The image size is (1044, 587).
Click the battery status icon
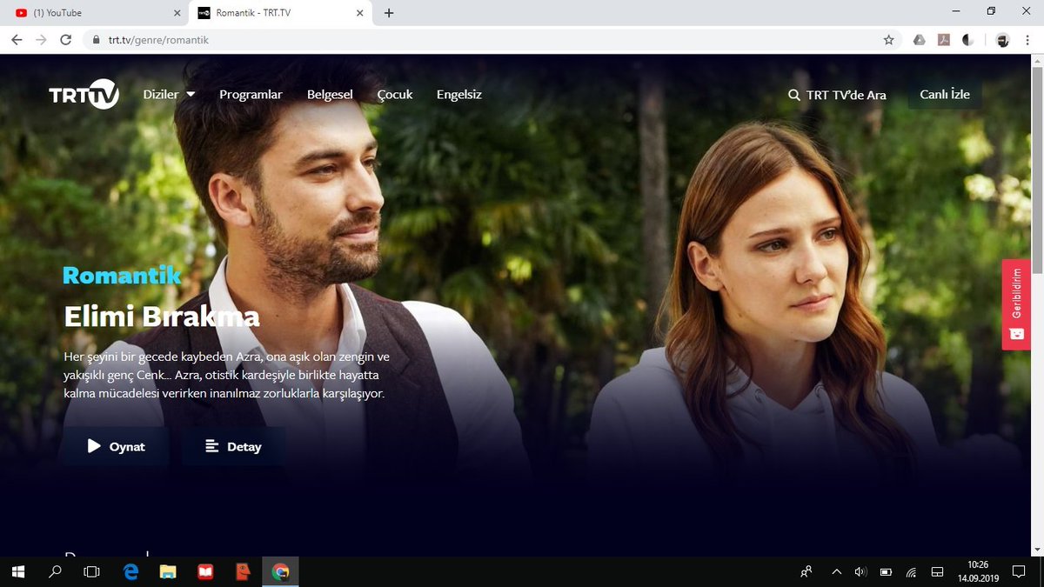tap(886, 571)
